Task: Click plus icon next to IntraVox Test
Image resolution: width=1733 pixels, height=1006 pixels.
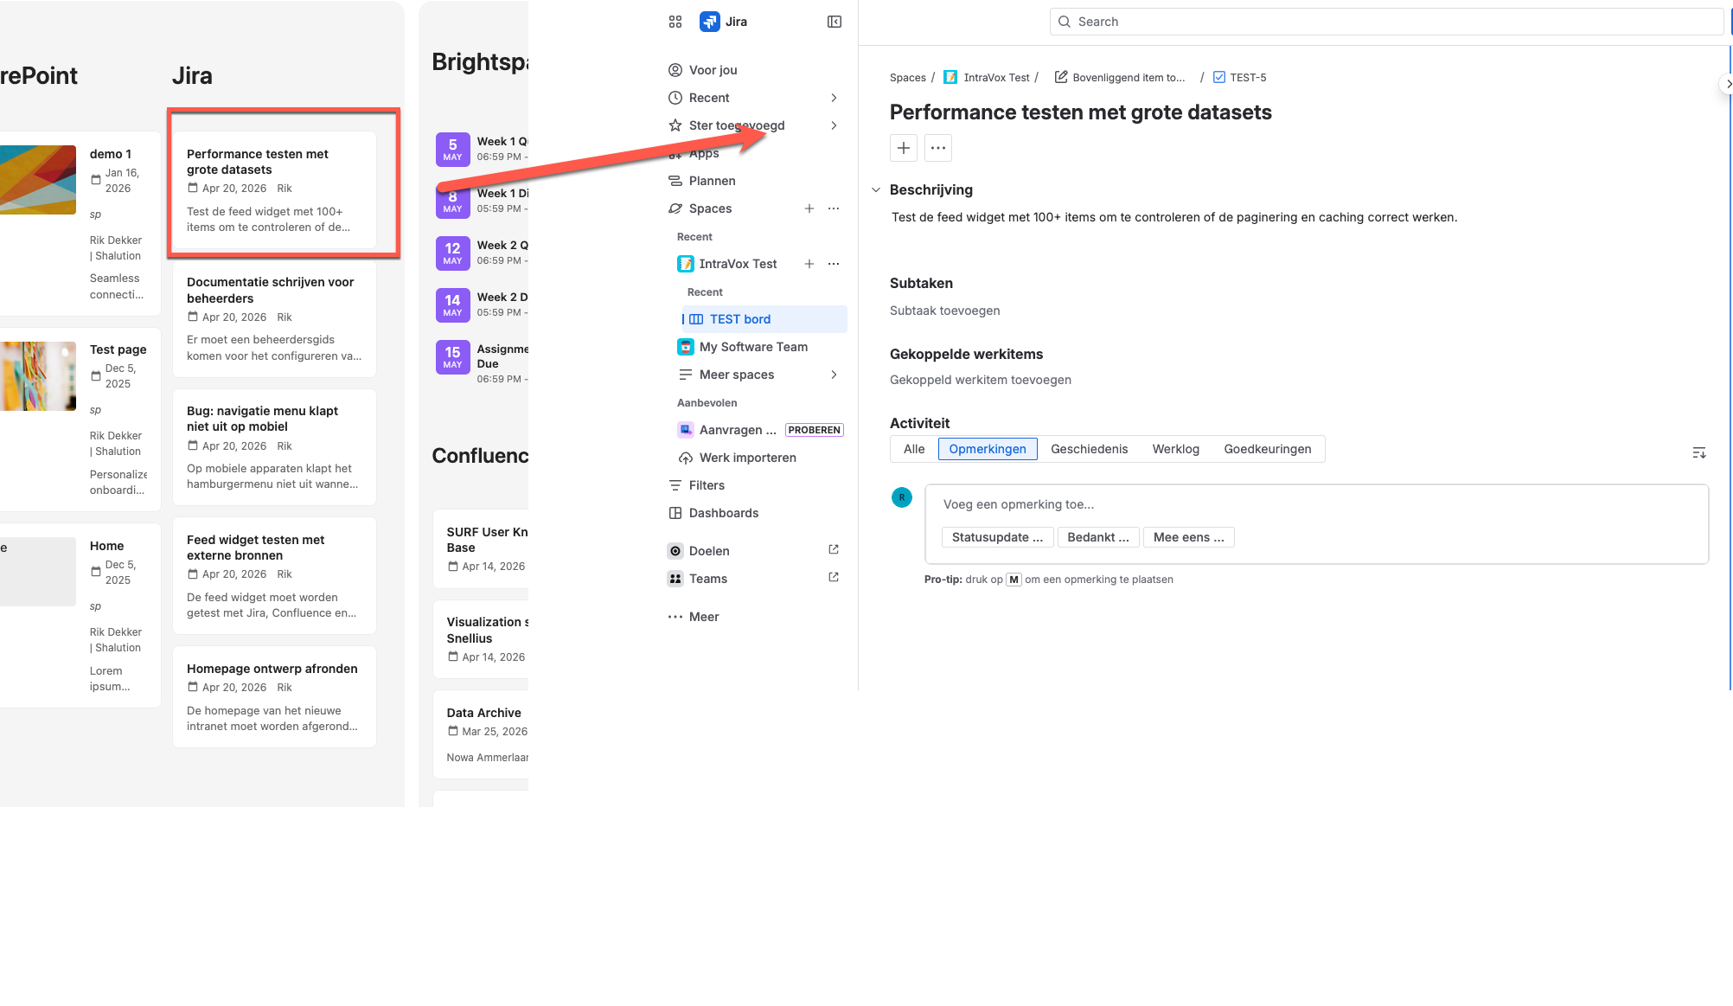Action: click(x=809, y=264)
